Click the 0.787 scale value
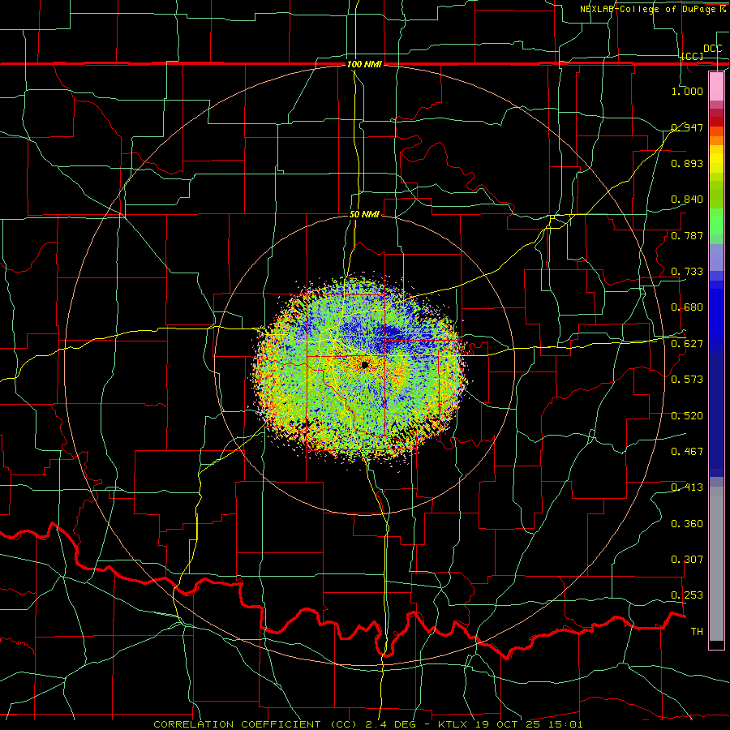Viewport: 730px width, 730px height. 687,235
